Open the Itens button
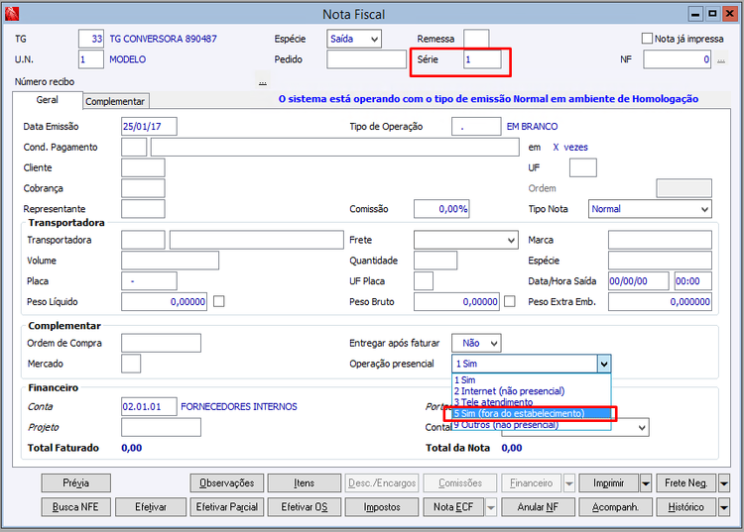 [305, 483]
